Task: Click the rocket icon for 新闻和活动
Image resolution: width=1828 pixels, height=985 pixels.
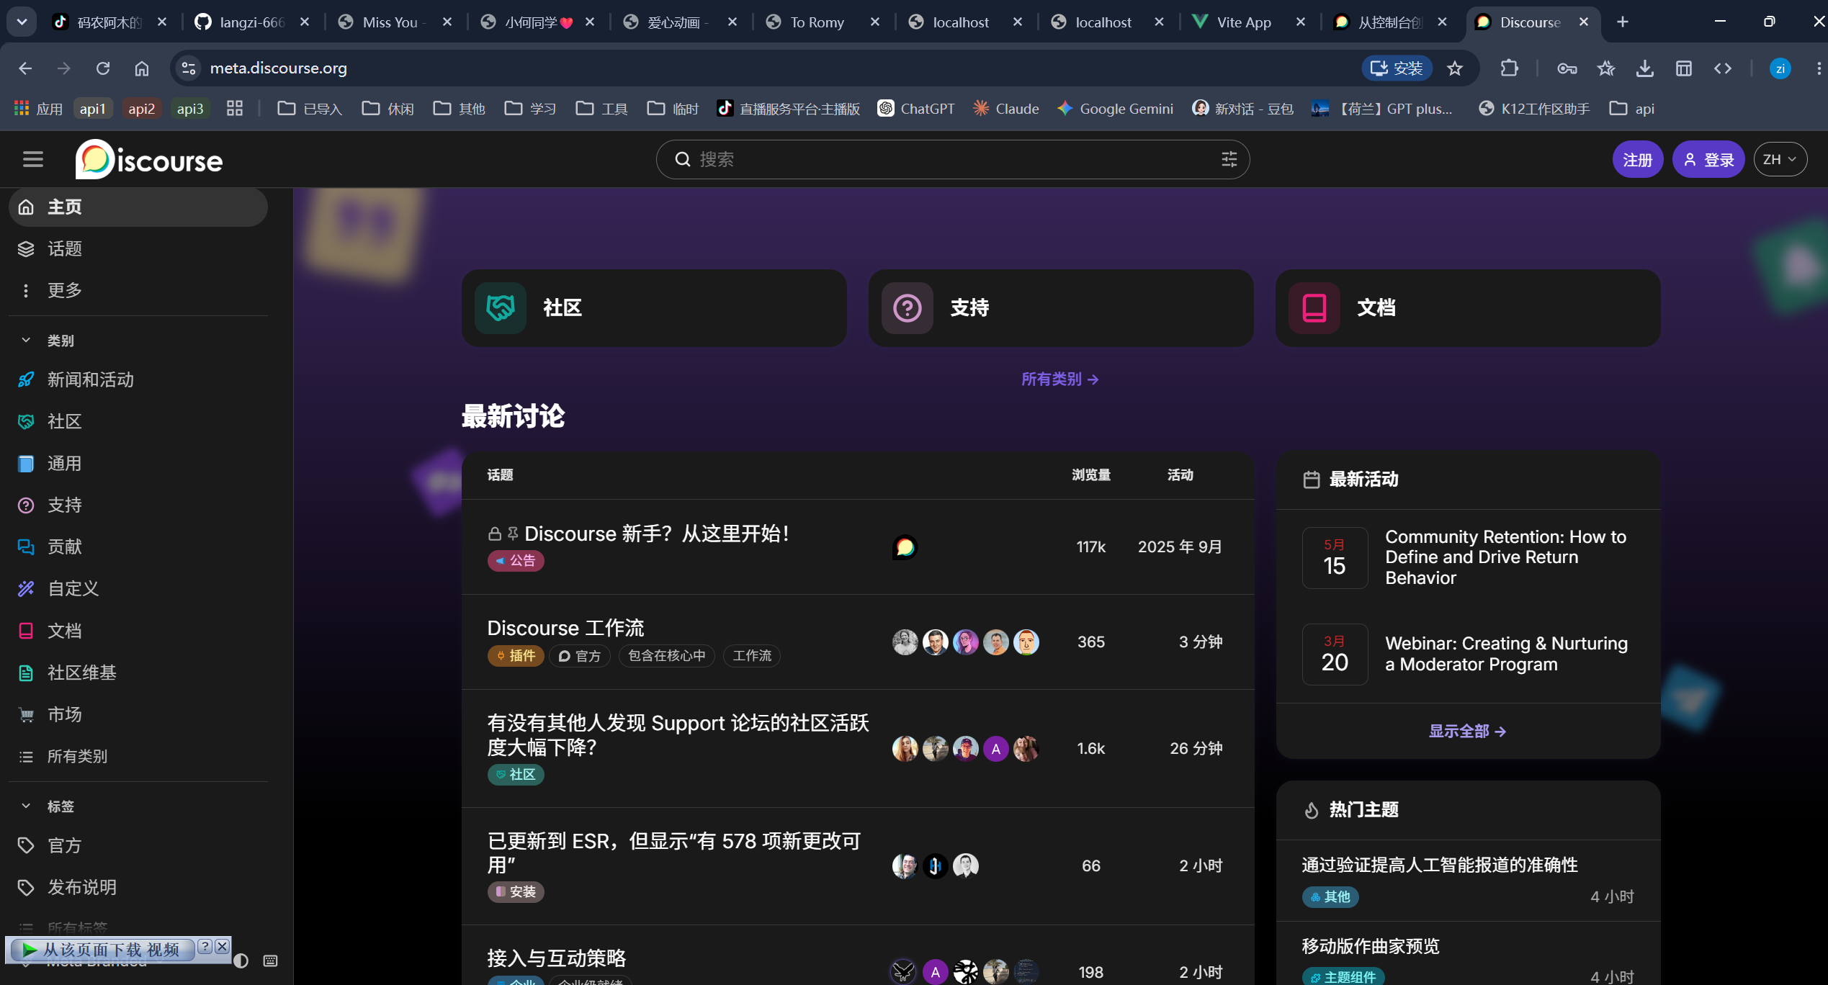Action: tap(26, 379)
